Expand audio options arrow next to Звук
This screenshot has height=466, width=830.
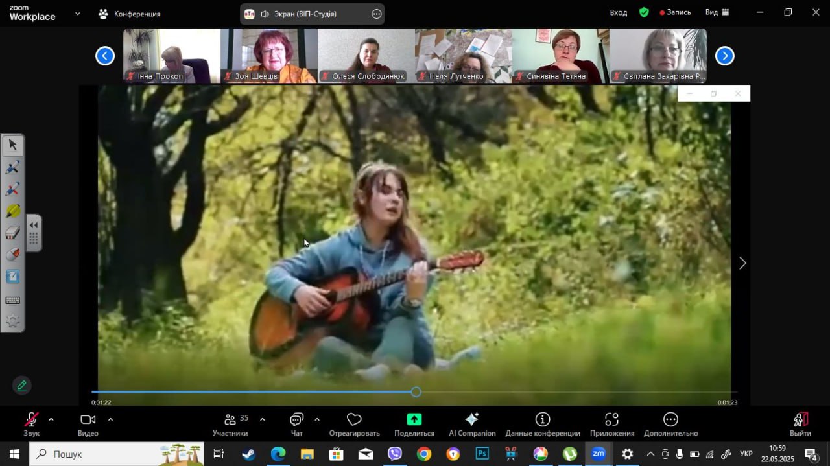click(x=51, y=419)
